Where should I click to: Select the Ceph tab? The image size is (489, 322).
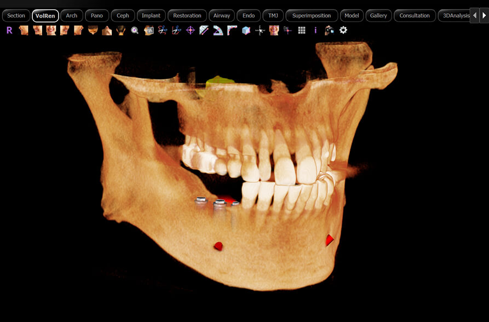tap(123, 16)
